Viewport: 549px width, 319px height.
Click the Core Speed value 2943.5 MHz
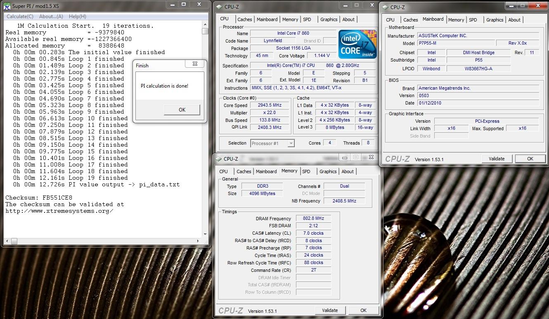(x=270, y=105)
